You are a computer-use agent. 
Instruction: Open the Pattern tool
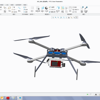(x=32, y=9)
